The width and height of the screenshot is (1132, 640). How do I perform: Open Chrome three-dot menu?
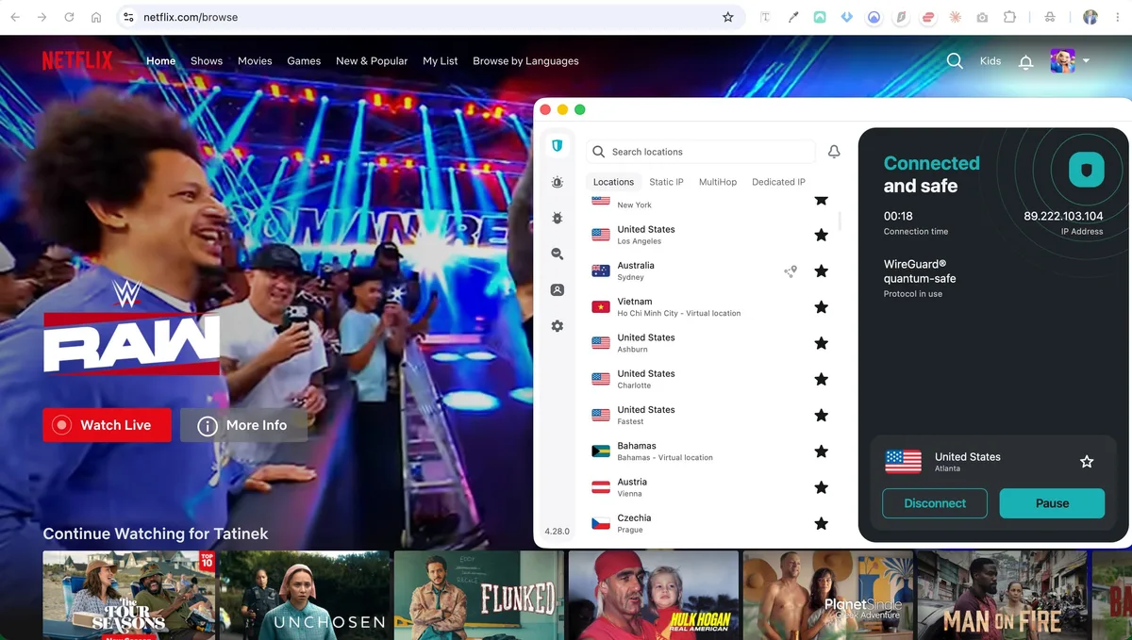(1118, 17)
